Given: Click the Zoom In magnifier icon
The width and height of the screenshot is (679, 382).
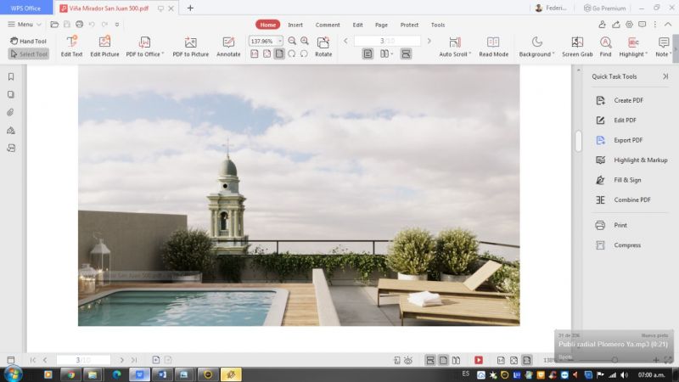Looking at the screenshot, I should coord(305,41).
